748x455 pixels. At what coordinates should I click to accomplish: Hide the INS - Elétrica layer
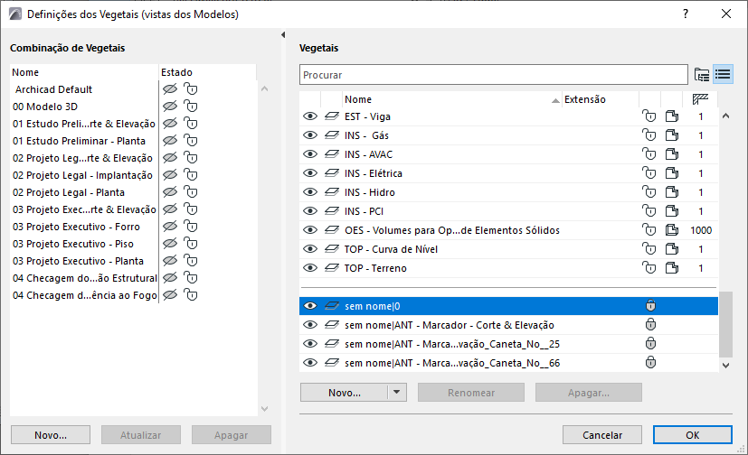(310, 173)
